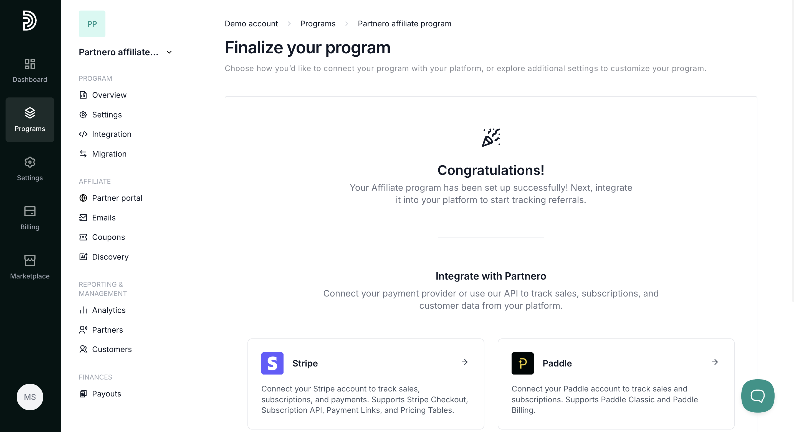Screen dimensions: 794x432
Task: Expand the Partnero affiliate program dropdown
Action: [169, 52]
